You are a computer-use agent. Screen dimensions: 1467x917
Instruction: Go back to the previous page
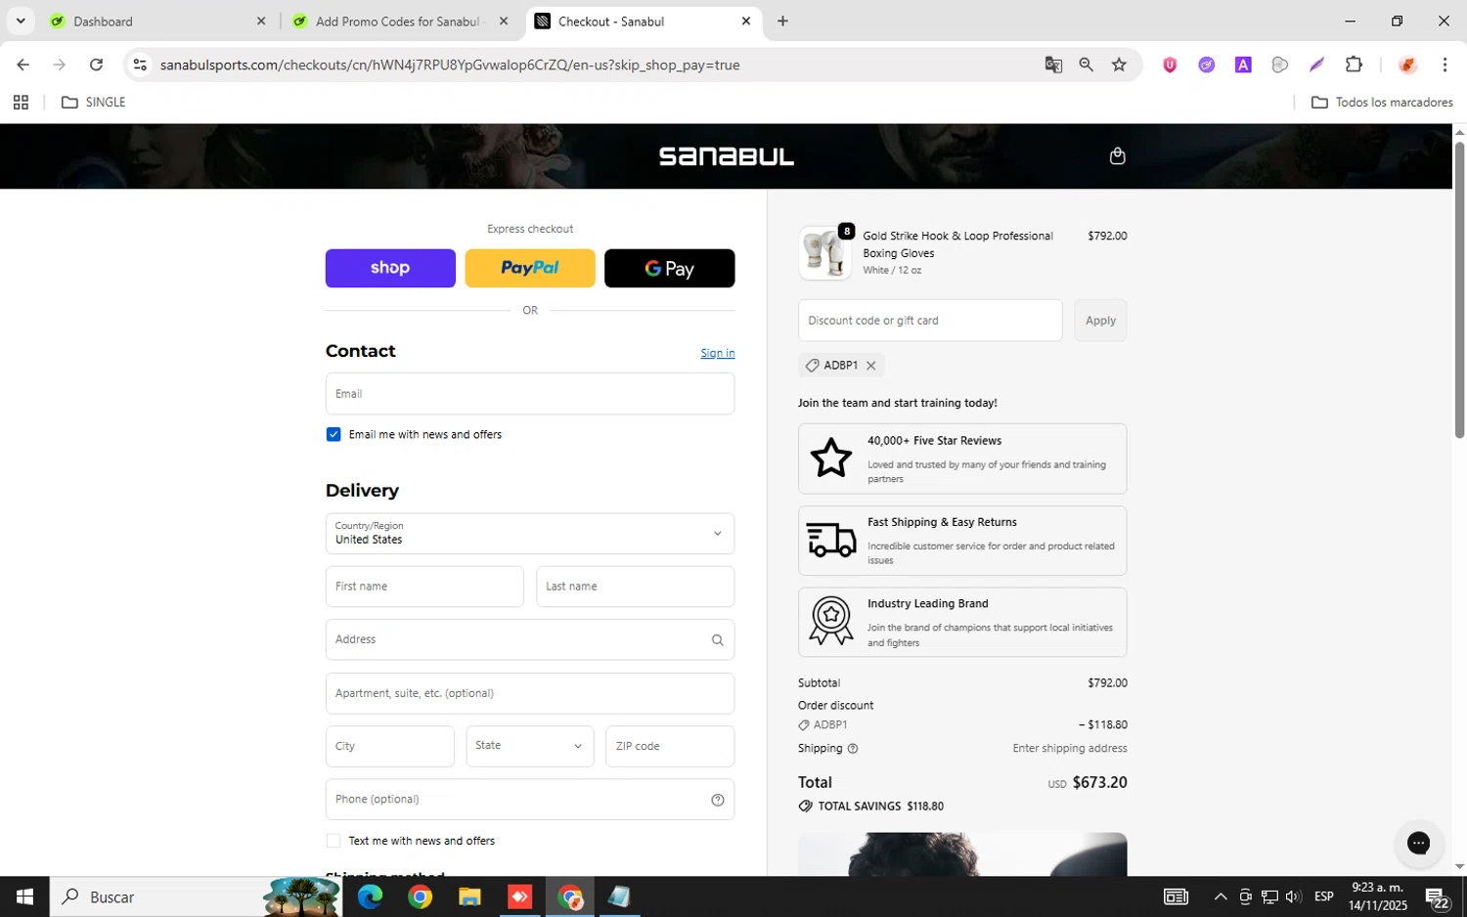pyautogui.click(x=22, y=65)
